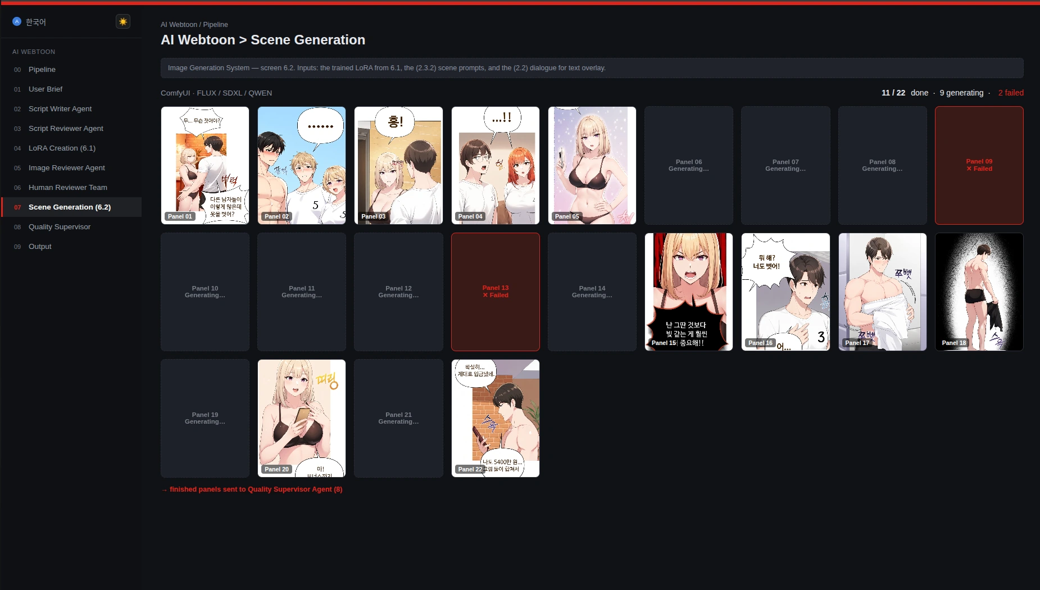The width and height of the screenshot is (1040, 590).
Task: Click the 'AI Webtoon > Scene Generation' heading
Action: click(263, 40)
